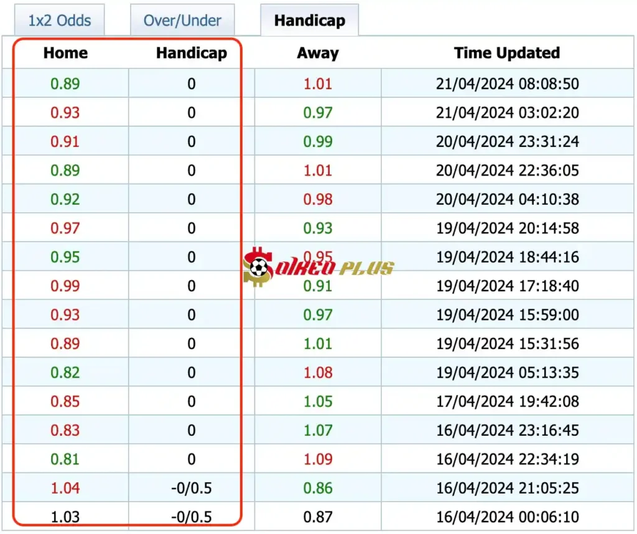
Task: Select the Handicap tab
Action: pos(309,21)
